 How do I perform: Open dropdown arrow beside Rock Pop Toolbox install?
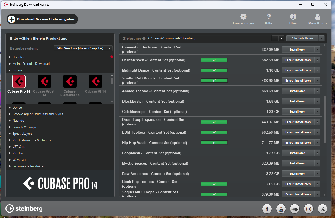[x=317, y=184]
